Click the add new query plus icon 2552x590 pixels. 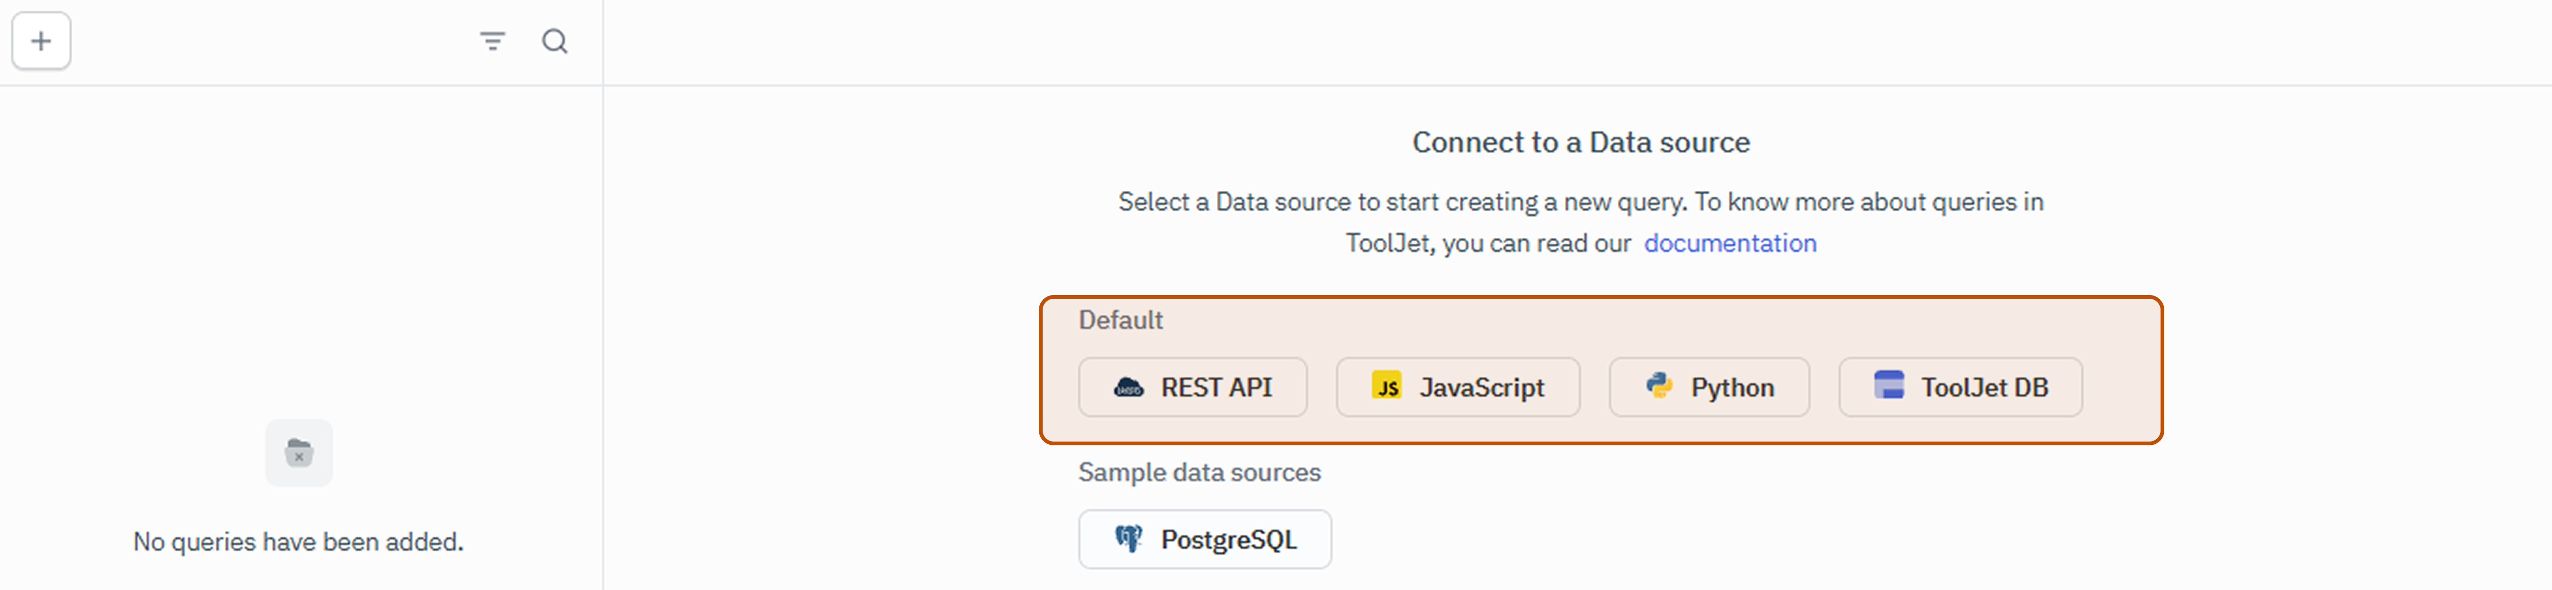coord(40,40)
